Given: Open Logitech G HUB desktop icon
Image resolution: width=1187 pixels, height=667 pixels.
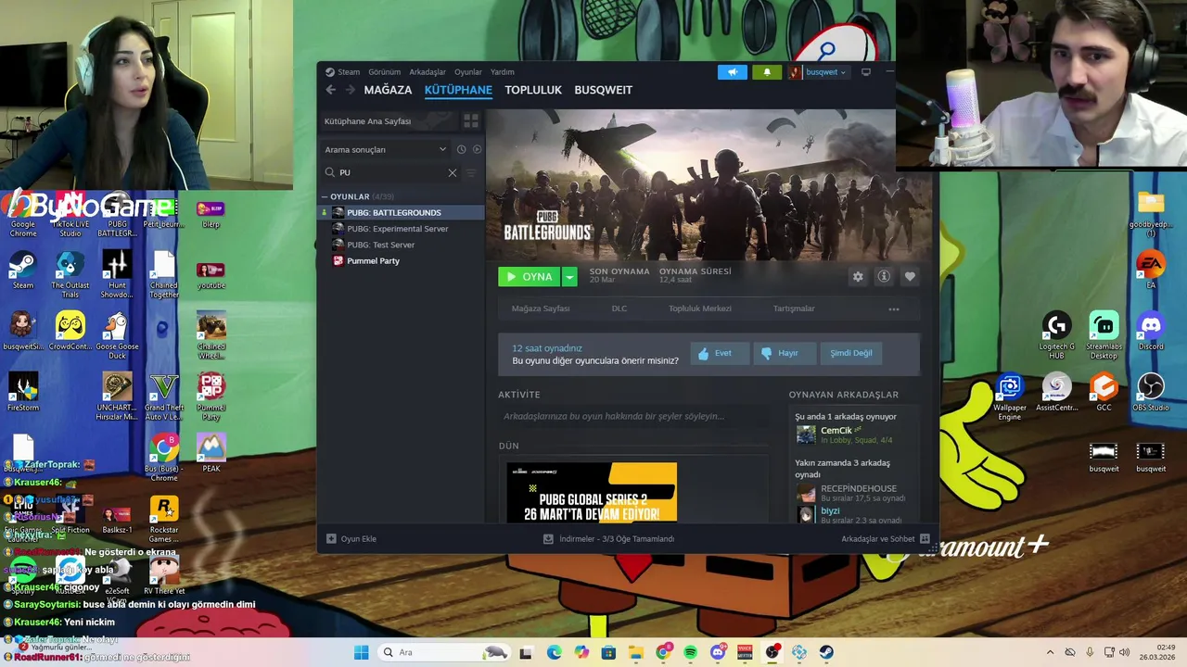Looking at the screenshot, I should click(x=1056, y=336).
